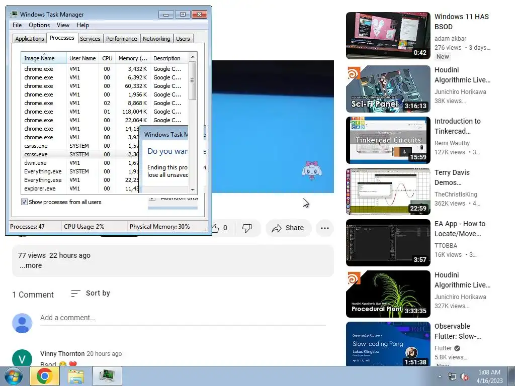Open the Terry Davis Demos thumbnail
This screenshot has width=515, height=386.
click(388, 191)
